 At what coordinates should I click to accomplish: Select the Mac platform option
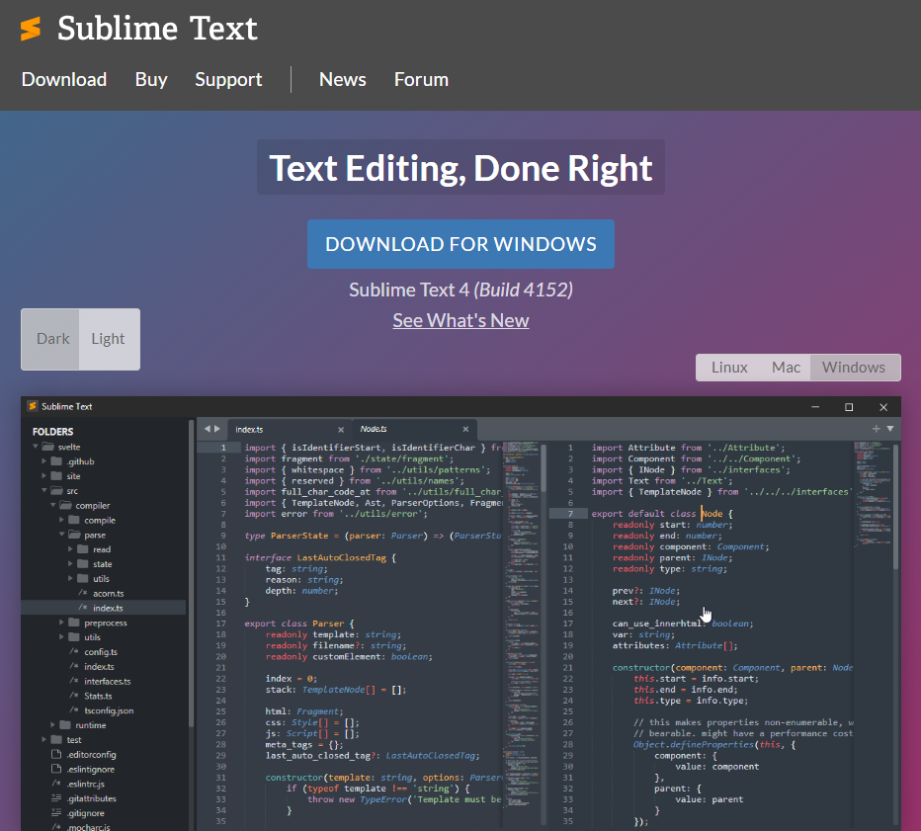(786, 368)
